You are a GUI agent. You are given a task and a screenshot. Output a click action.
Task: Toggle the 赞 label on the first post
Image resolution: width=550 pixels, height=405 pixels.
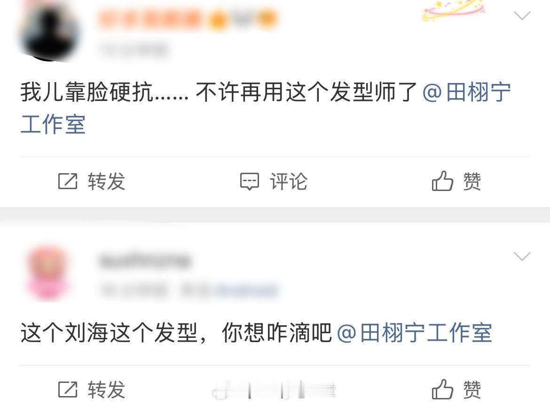pyautogui.click(x=472, y=181)
